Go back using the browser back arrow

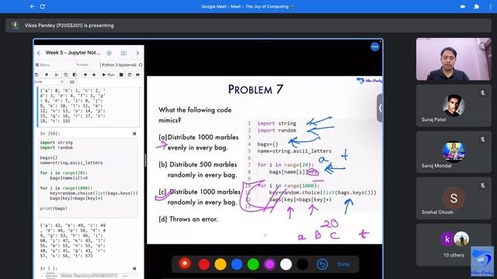tap(32, 6)
